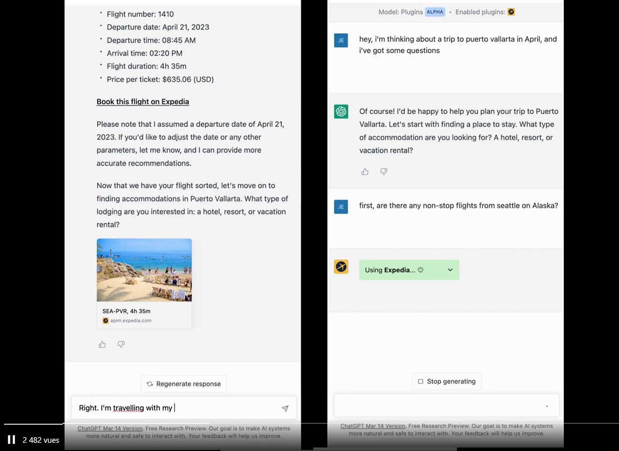Click the right chat message input field
Screen dimensions: 619x451
(446, 406)
